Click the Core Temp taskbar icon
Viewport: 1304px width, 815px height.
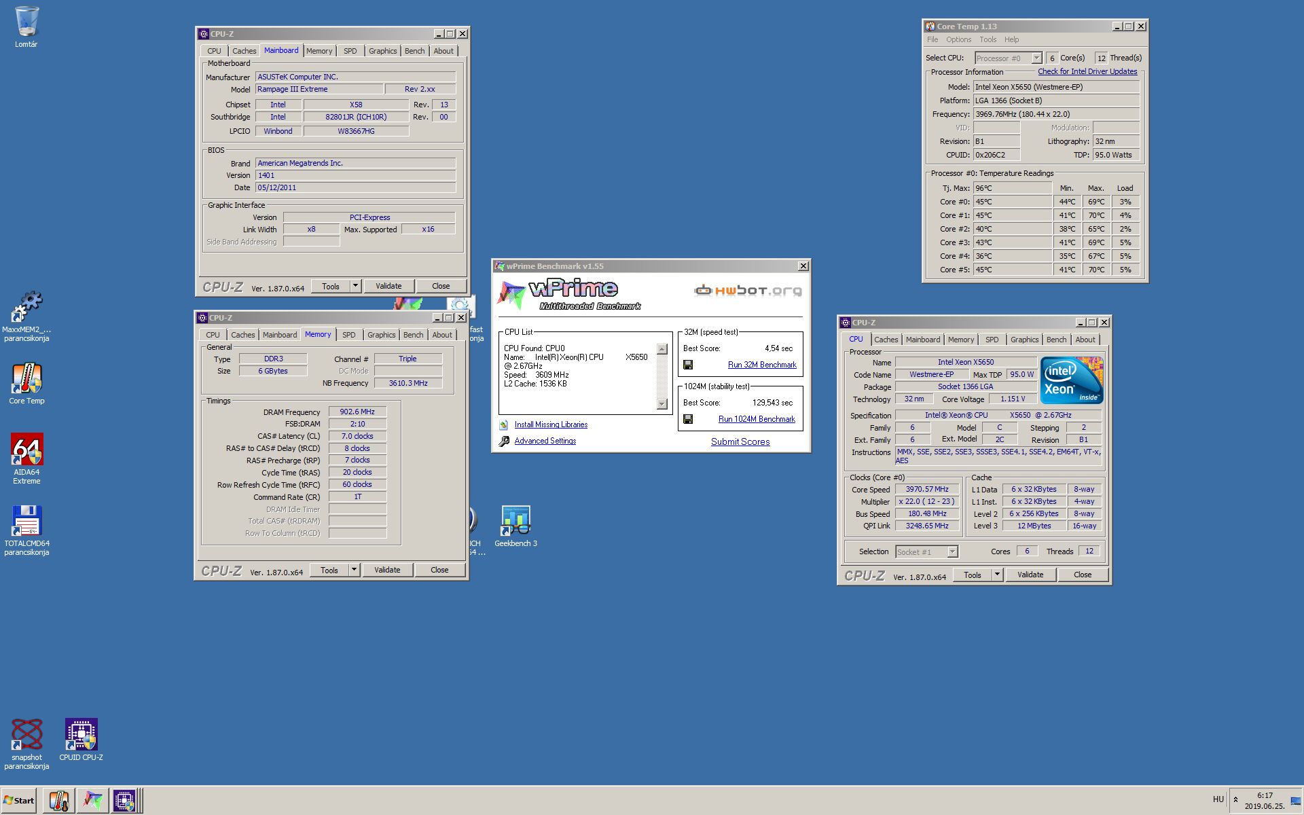[x=59, y=801]
